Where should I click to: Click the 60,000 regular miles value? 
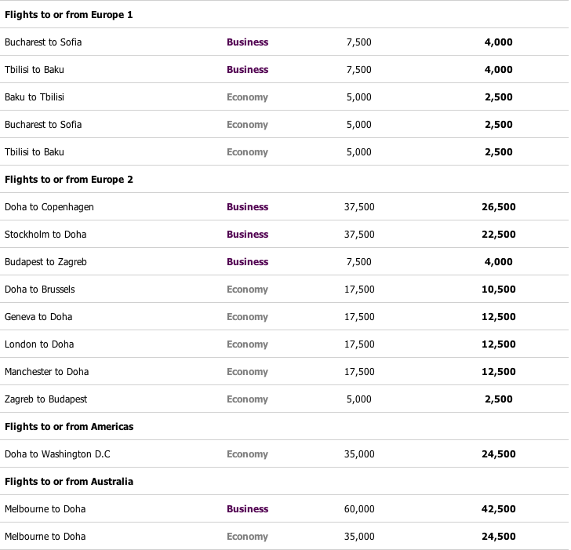(x=359, y=509)
